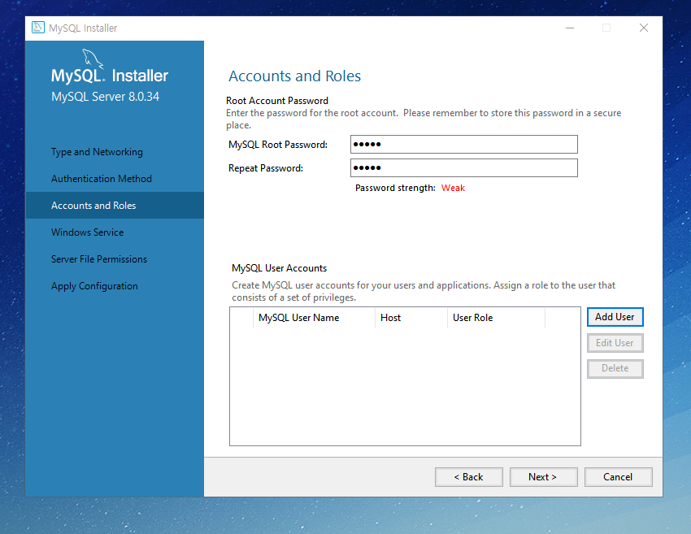
Task: Go to Server File Permissions step
Action: click(99, 259)
